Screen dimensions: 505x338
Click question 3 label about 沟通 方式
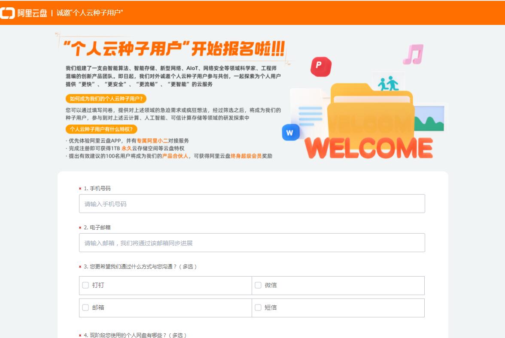[140, 267]
